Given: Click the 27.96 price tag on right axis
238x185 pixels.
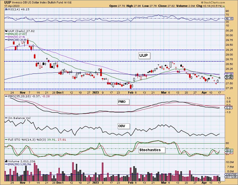Looking at the screenshot, I should click(229, 75).
